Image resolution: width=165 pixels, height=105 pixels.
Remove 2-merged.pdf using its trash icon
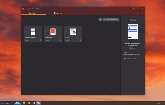point(60,40)
